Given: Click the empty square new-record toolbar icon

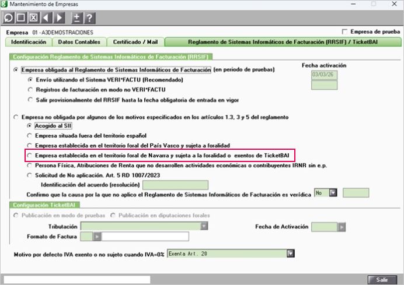Looking at the screenshot, I should tap(21, 18).
